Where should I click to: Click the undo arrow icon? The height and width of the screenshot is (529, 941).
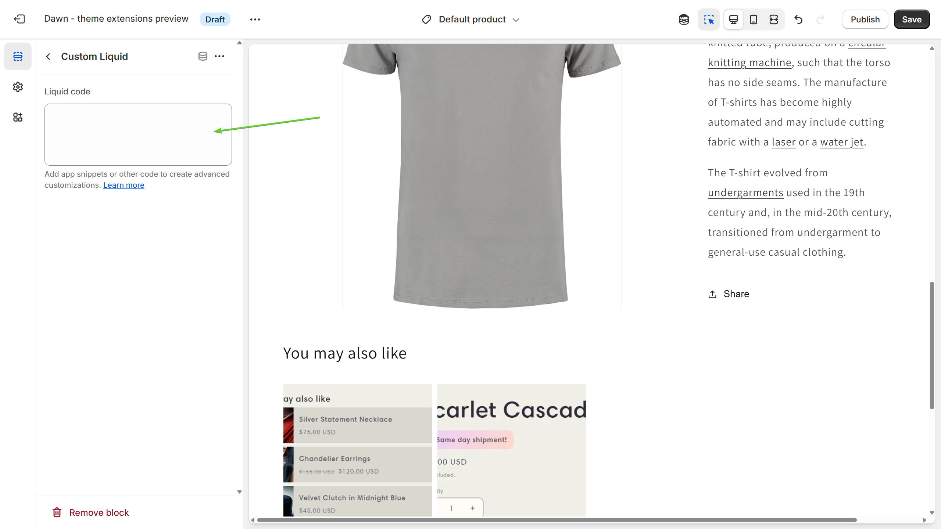point(798,19)
